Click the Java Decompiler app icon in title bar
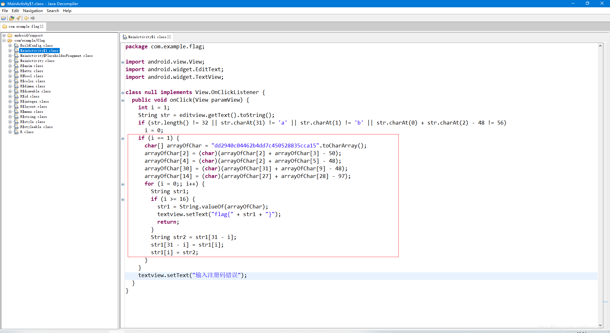 [x=3, y=3]
